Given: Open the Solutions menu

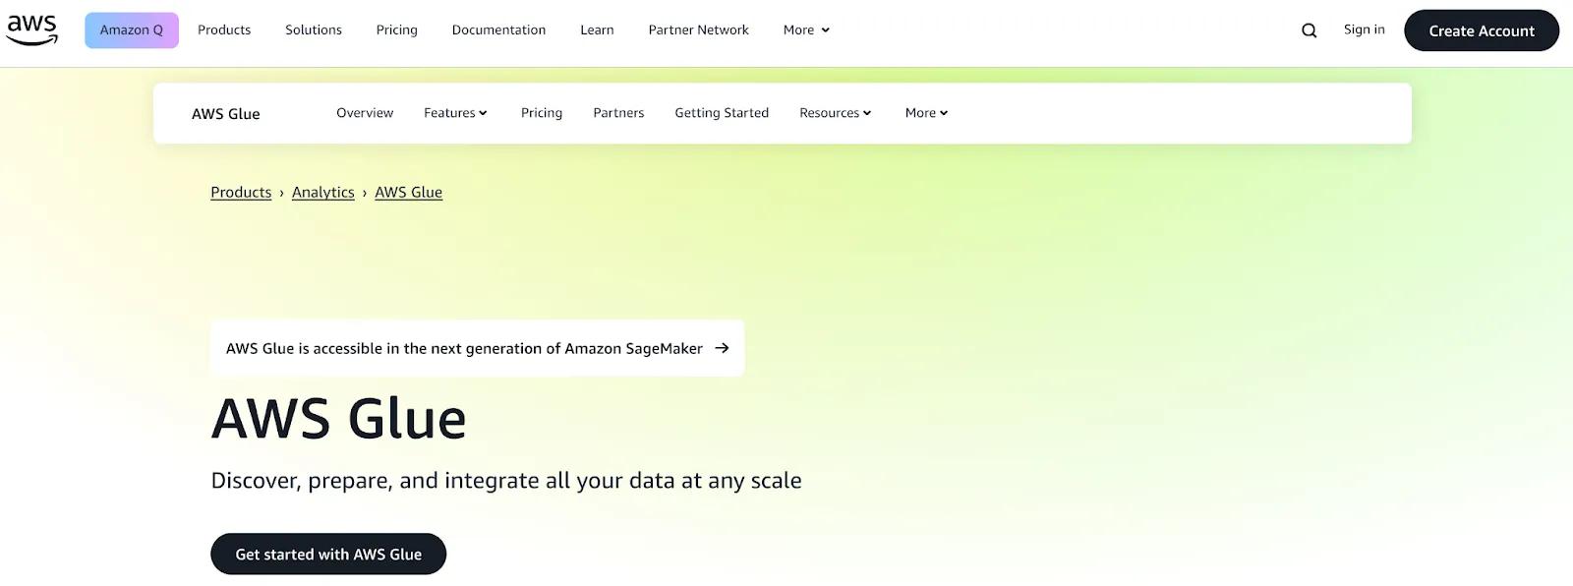Looking at the screenshot, I should pos(314,30).
